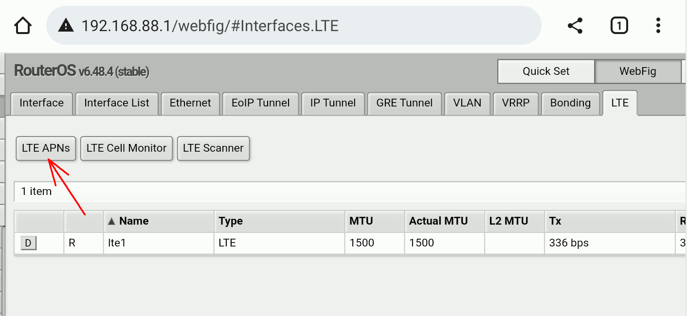Start the LTE Scanner
687x316 pixels.
pyautogui.click(x=213, y=148)
